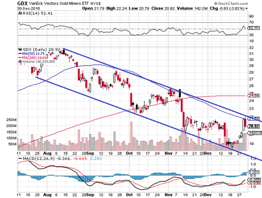Click the 24.69 red price tag

[x=254, y=95]
